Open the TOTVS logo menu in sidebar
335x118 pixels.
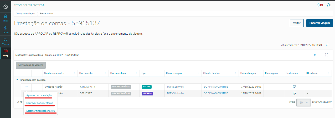pos(6,7)
